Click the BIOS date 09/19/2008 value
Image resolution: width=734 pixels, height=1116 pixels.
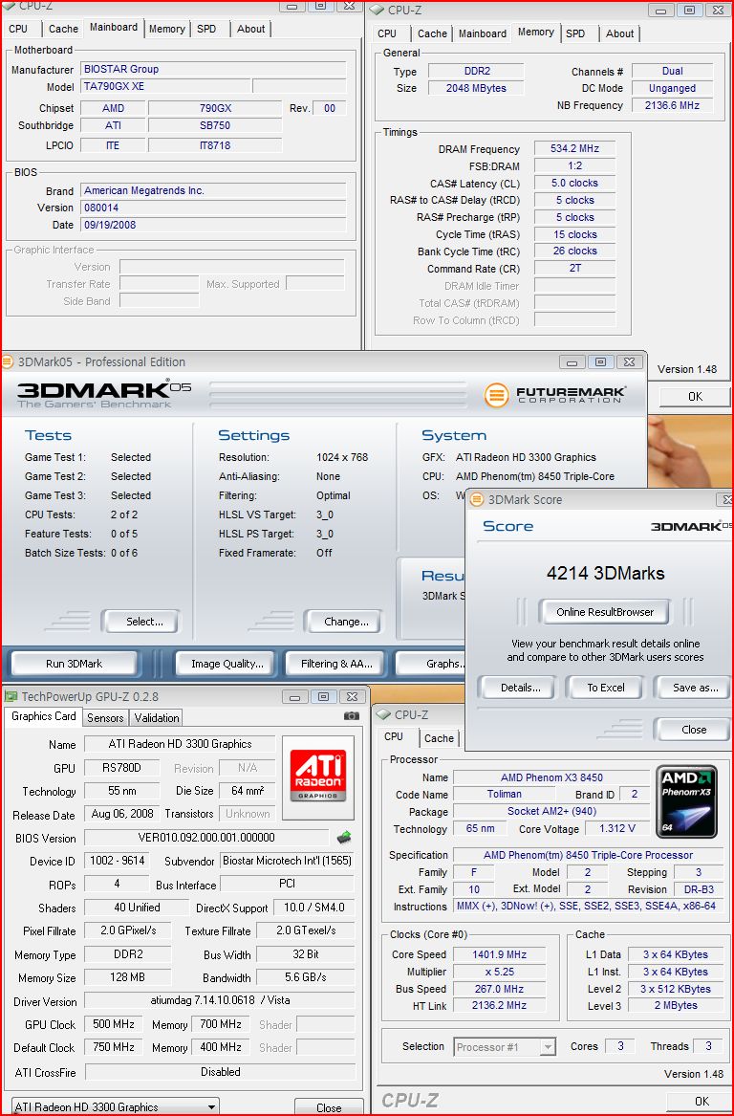[x=213, y=224]
